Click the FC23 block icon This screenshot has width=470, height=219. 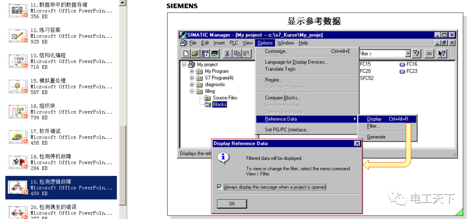(402, 72)
